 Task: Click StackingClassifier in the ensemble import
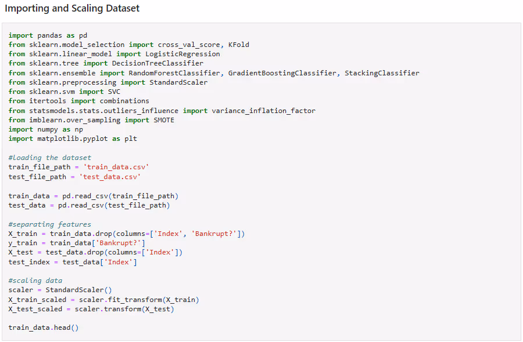click(x=382, y=73)
